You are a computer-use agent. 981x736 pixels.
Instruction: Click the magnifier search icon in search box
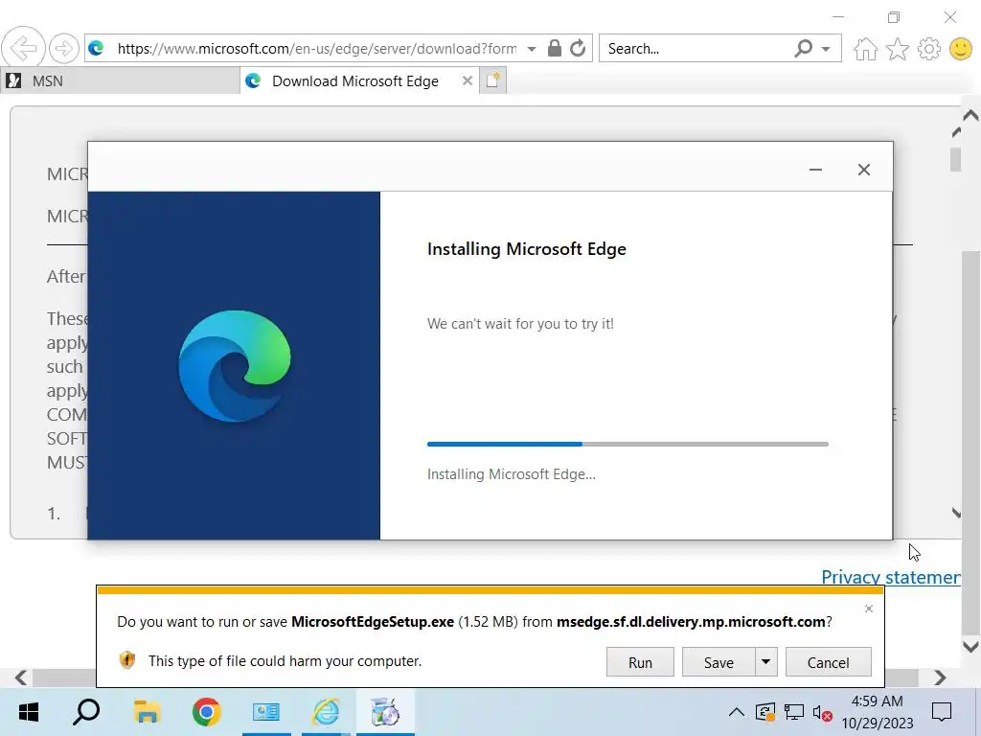[804, 48]
